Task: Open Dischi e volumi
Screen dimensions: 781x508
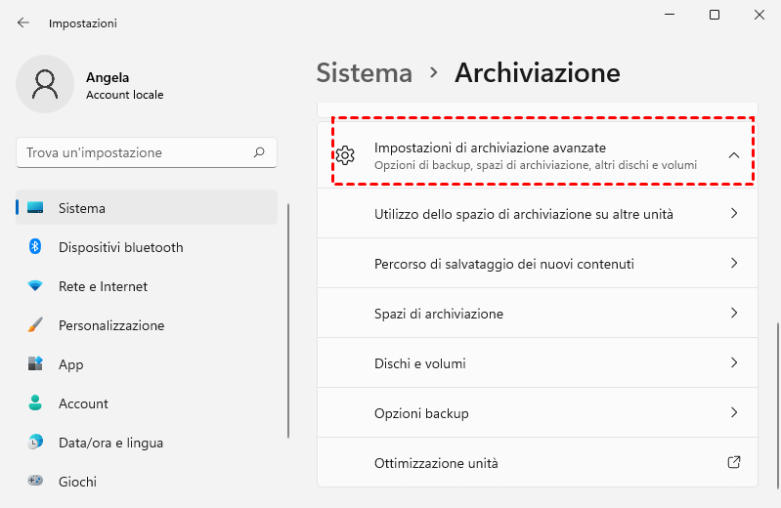Action: click(x=420, y=363)
